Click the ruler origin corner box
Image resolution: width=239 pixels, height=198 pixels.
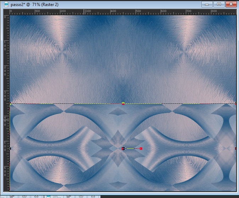(6, 12)
